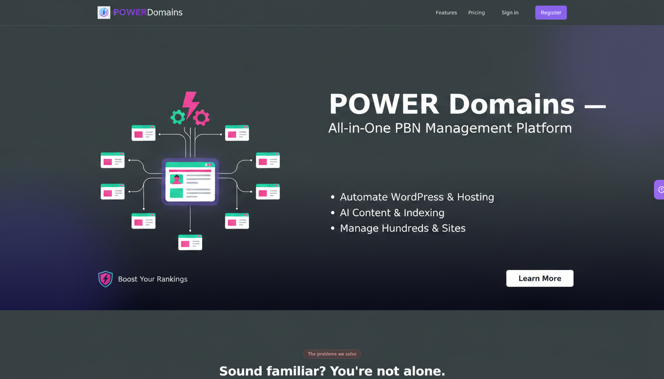Image resolution: width=664 pixels, height=379 pixels.
Task: Click the shield lightning icon beside Boost Your Rankings
Action: click(105, 279)
